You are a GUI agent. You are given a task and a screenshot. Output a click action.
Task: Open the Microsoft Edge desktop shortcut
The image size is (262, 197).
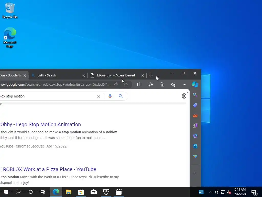[x=10, y=37]
